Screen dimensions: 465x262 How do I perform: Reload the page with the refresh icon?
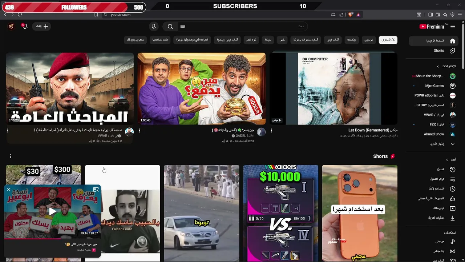pyautogui.click(x=20, y=15)
